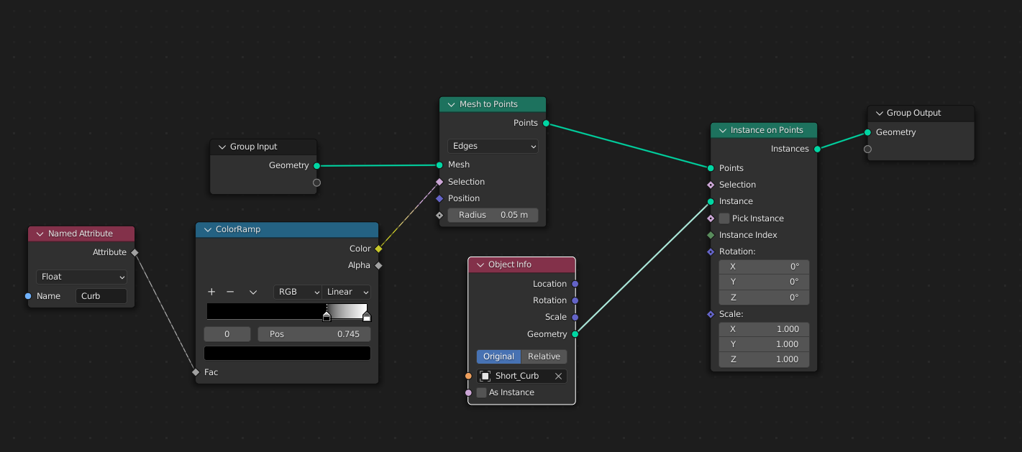Open ColorRamp tools chevron menu
This screenshot has width=1022, height=452.
253,292
